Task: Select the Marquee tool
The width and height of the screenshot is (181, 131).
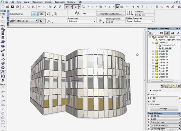Action: pos(3,21)
